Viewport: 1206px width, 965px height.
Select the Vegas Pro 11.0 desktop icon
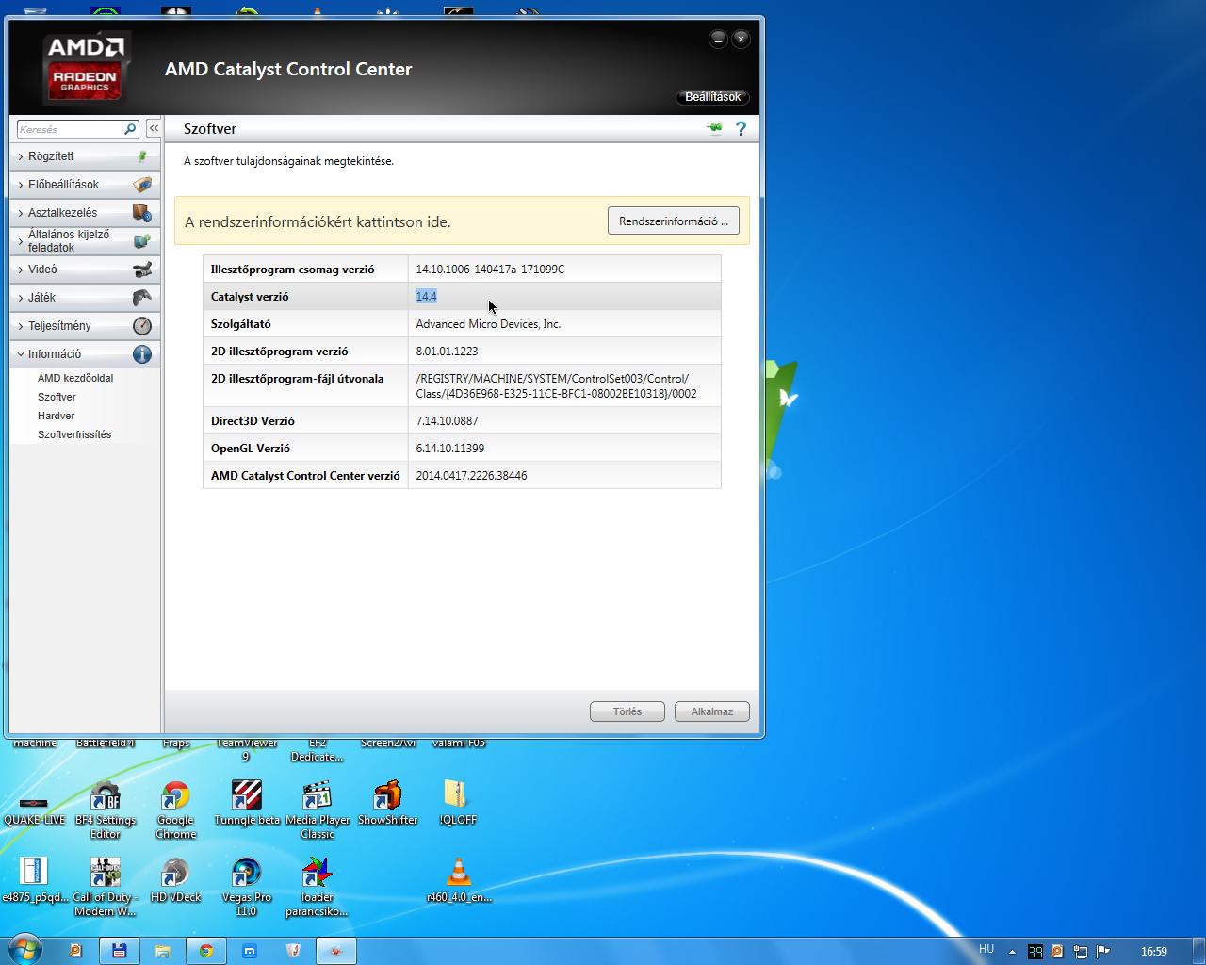246,887
